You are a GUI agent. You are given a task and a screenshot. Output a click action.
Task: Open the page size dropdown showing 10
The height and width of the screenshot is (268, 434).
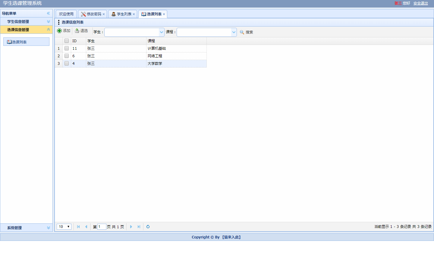64,227
